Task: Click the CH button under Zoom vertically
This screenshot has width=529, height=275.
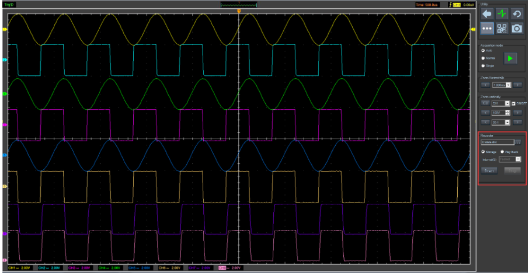Action: (485, 103)
